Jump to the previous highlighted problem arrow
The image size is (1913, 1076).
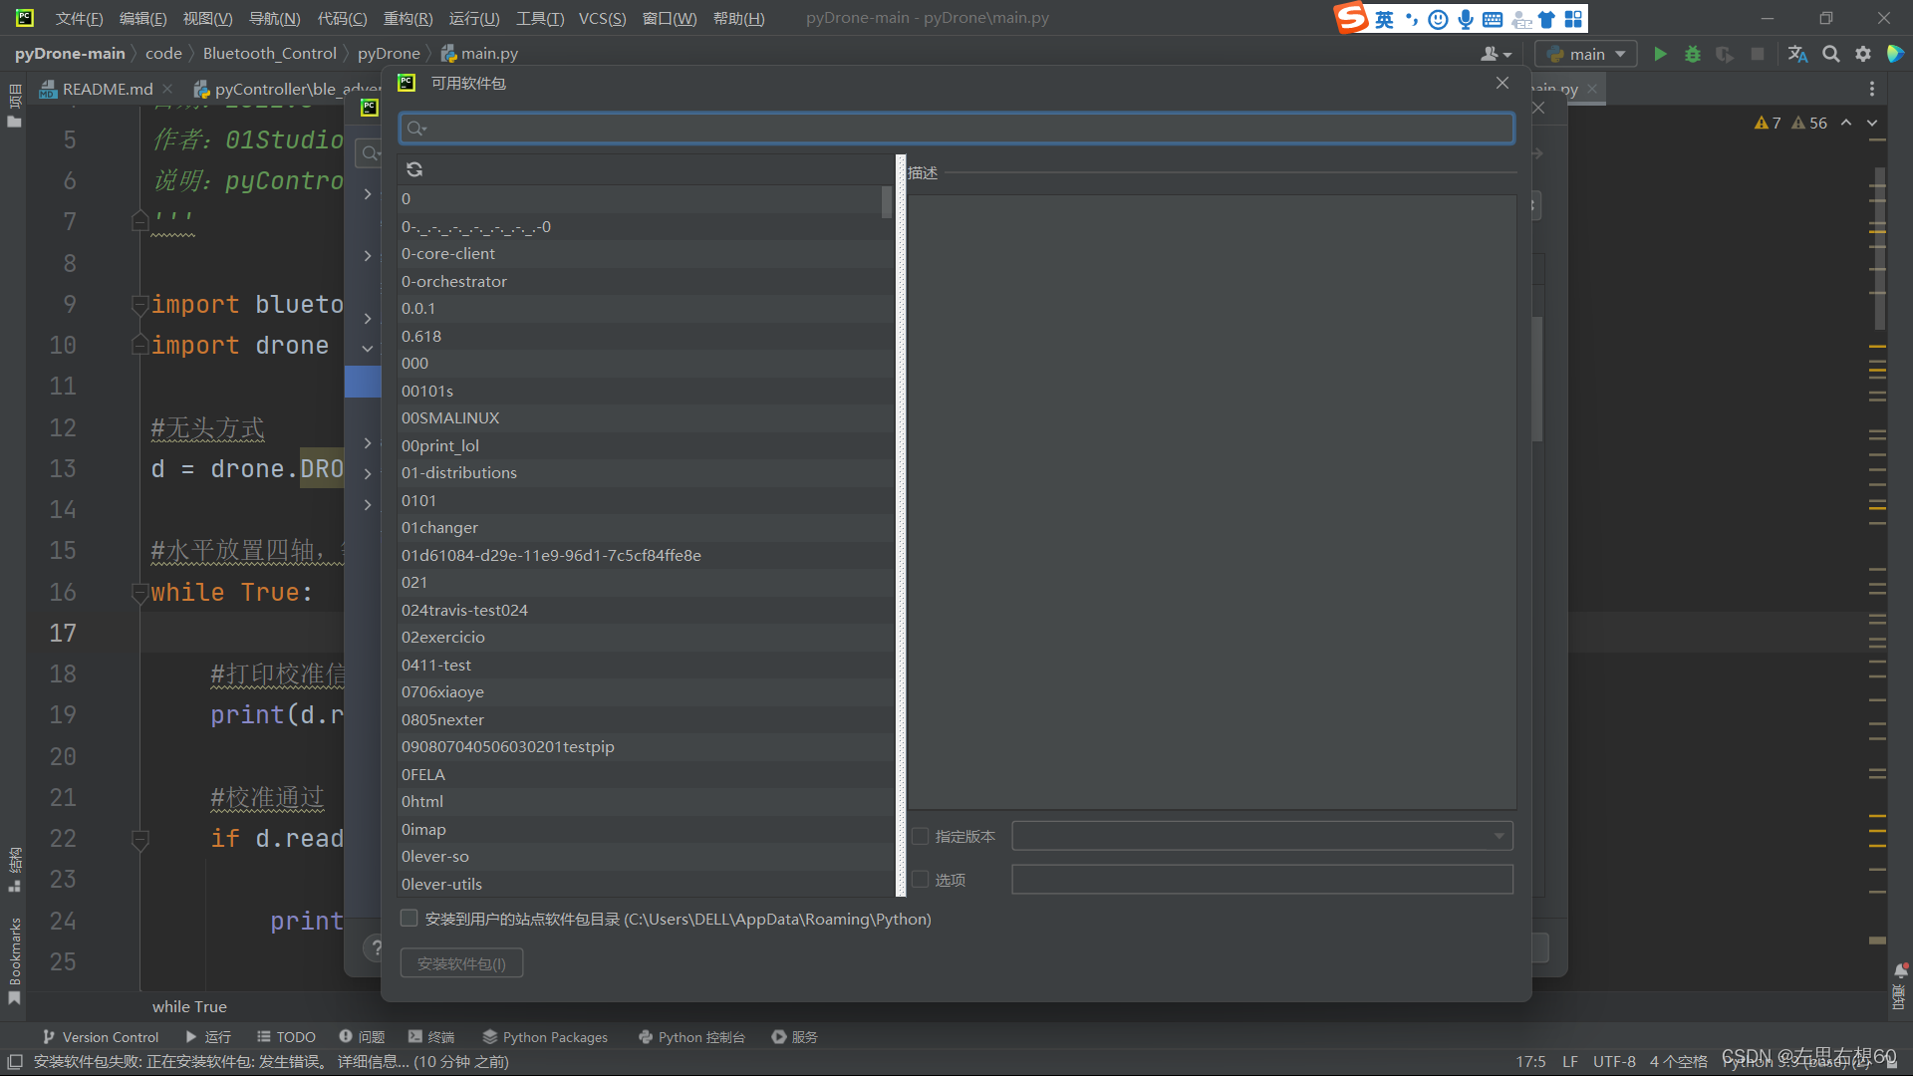coord(1846,123)
